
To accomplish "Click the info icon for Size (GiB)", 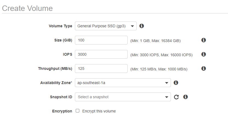I will point(204,40).
